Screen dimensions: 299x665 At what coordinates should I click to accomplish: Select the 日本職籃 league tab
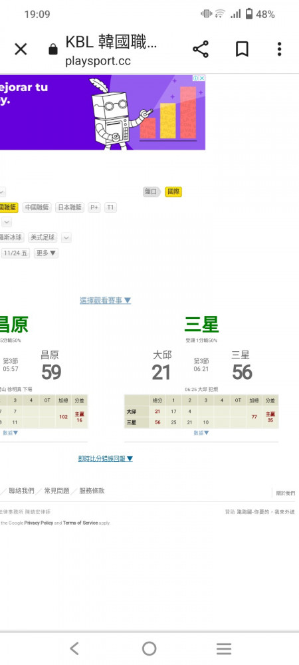point(70,207)
